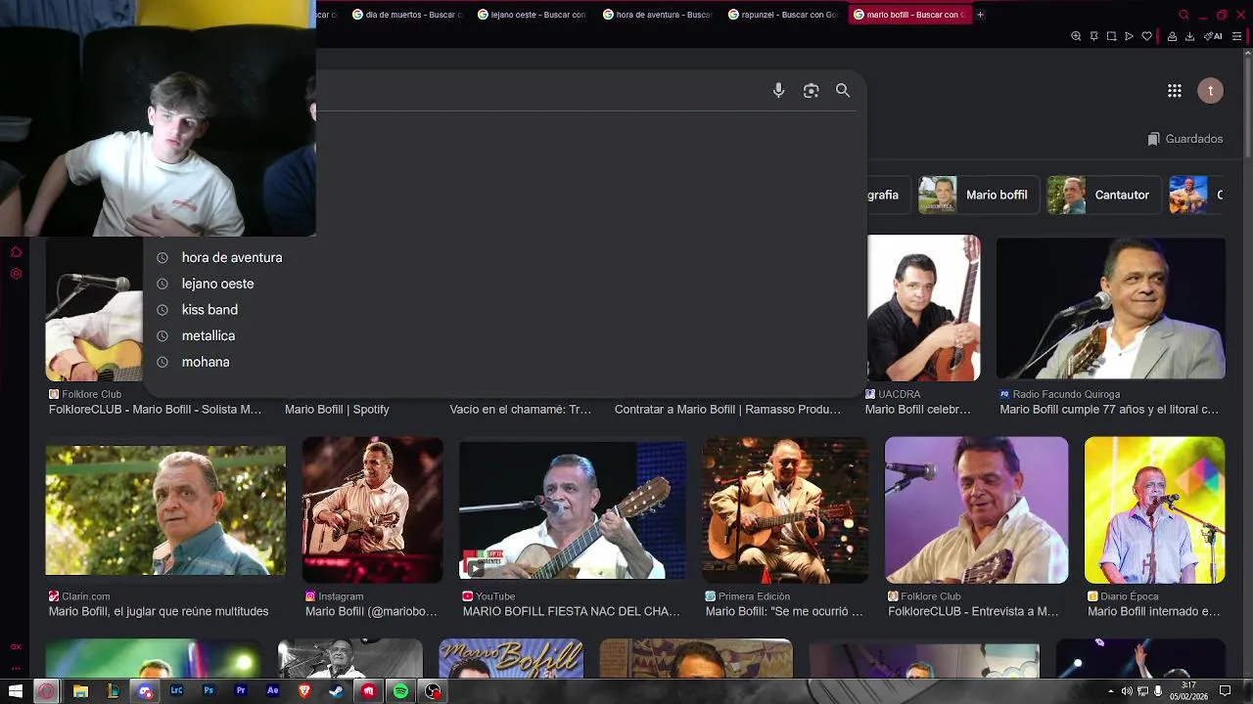Select the 'lejano oeste' search suggestion
Viewport: 1253px width, 704px height.
[217, 284]
